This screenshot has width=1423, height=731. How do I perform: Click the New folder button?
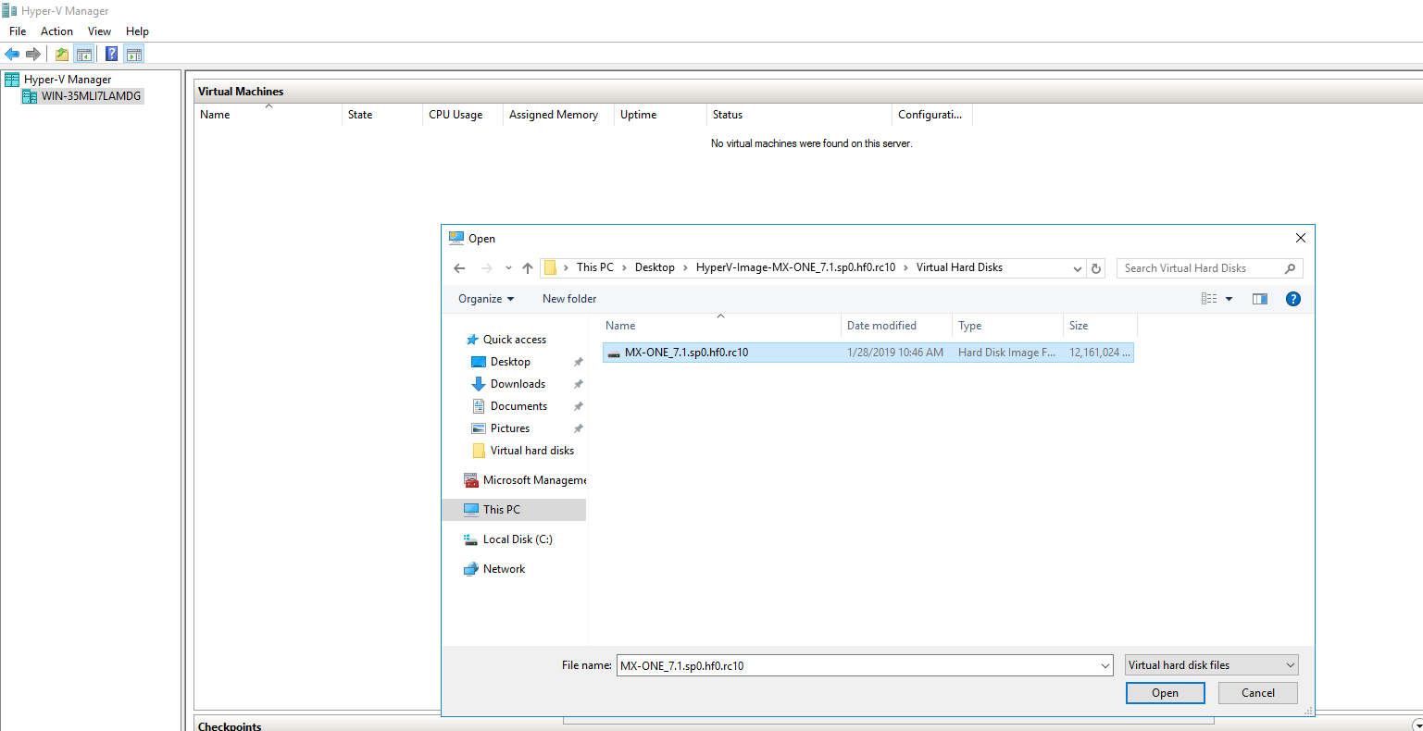click(569, 299)
